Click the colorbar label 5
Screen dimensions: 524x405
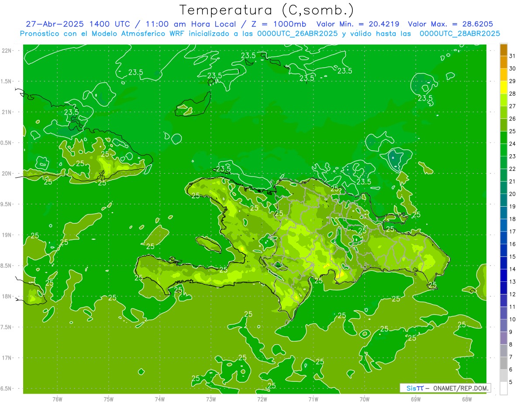click(511, 382)
